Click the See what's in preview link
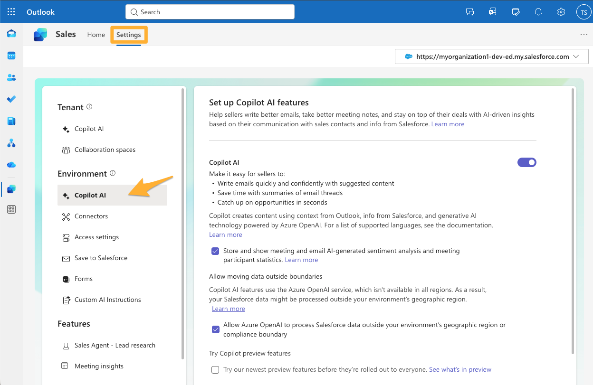The height and width of the screenshot is (385, 593). point(460,369)
